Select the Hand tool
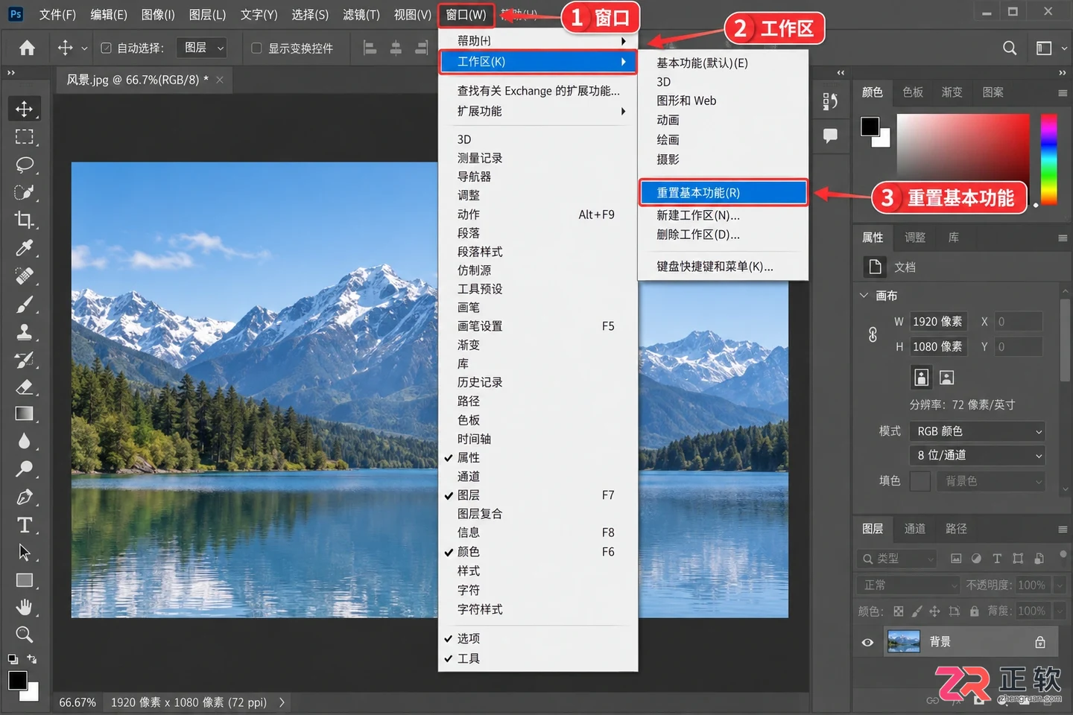This screenshot has height=715, width=1073. 24,607
